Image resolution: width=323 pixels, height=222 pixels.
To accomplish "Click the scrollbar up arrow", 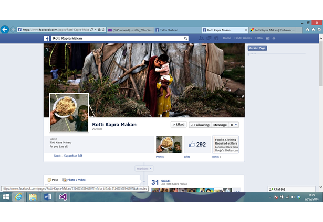I will pos(321,38).
